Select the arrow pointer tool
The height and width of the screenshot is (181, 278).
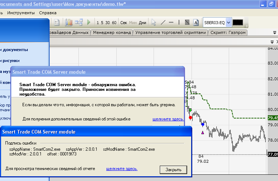pos(154,23)
